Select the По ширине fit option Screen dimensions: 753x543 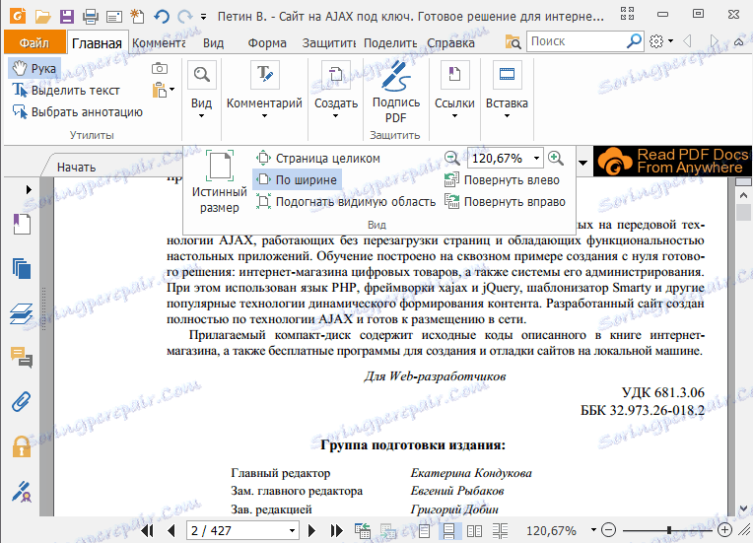coord(297,179)
